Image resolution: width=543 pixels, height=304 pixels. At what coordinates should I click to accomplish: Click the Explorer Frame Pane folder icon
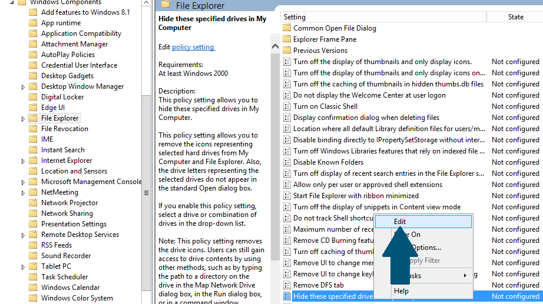click(287, 39)
